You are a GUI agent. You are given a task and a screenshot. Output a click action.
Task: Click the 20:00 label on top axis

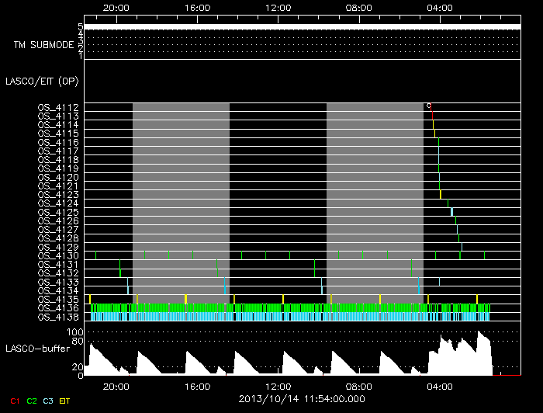click(116, 8)
